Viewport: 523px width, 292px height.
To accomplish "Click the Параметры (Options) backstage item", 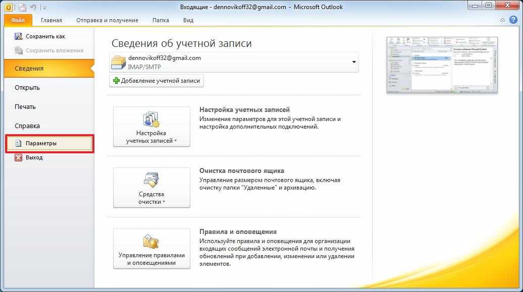I will (48, 143).
